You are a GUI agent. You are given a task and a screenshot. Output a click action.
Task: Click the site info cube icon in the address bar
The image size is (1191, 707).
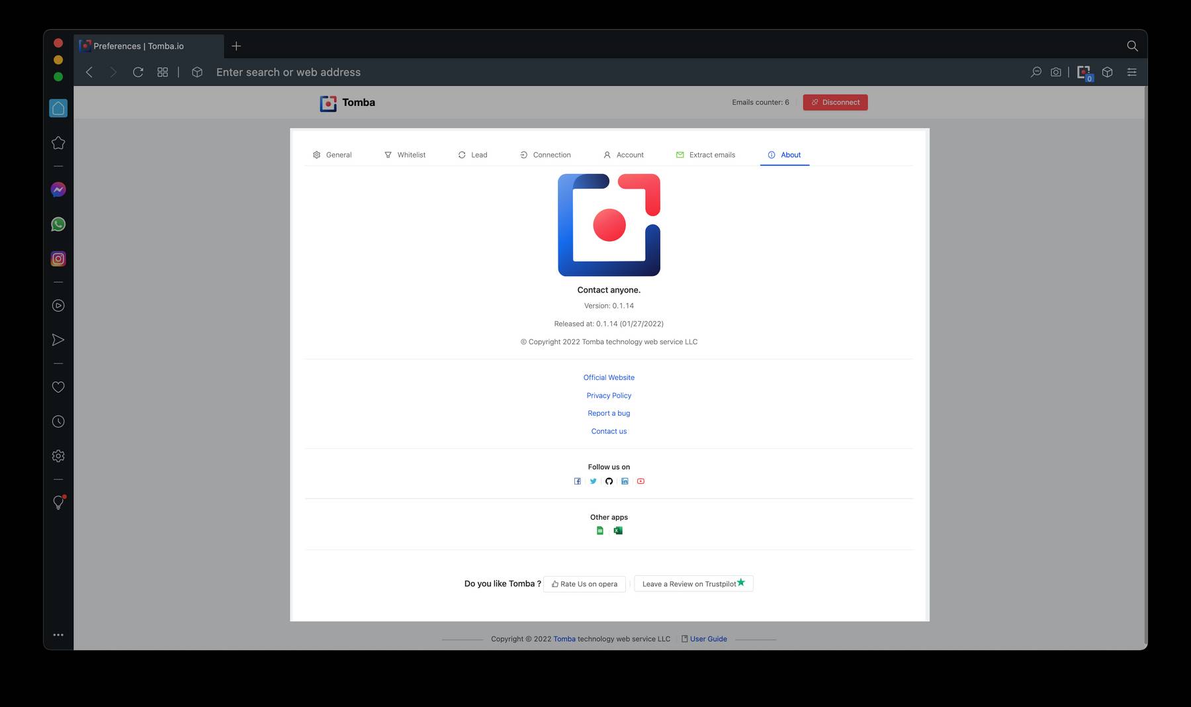coord(197,72)
